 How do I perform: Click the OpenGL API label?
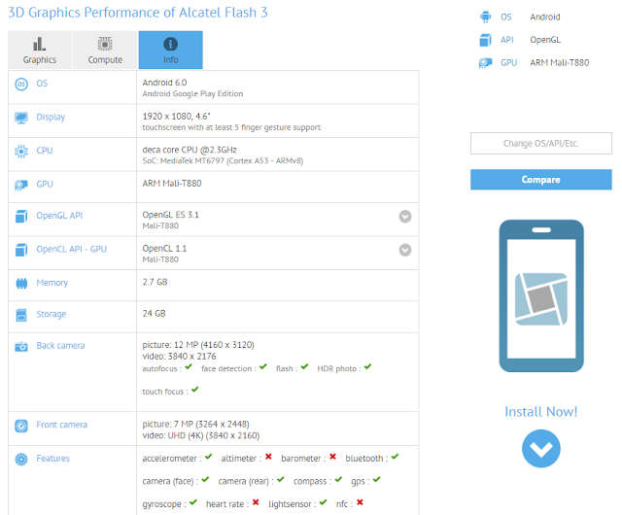click(59, 216)
